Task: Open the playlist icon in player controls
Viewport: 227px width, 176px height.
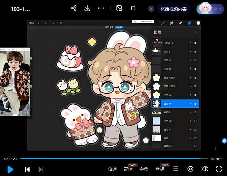Action: [x=175, y=169]
